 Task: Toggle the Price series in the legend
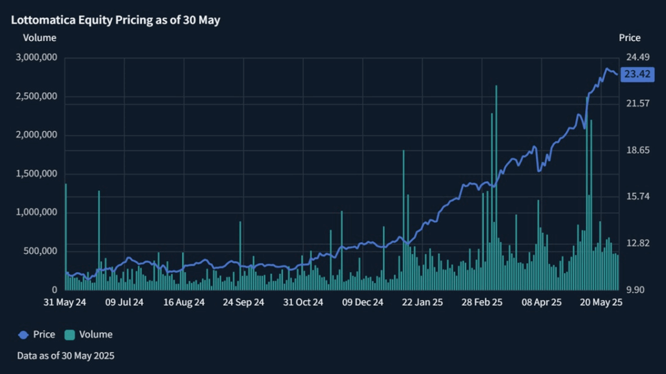tap(37, 334)
